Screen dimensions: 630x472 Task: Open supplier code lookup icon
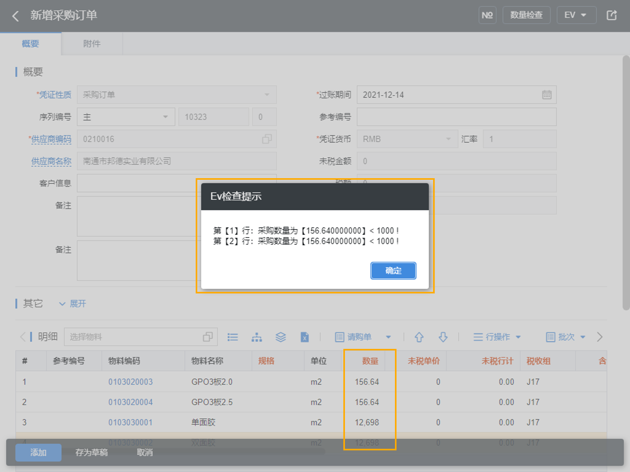[x=267, y=139]
